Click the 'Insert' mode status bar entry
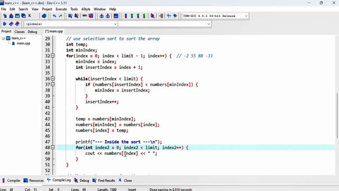The image size is (339, 191). pos(132,189)
